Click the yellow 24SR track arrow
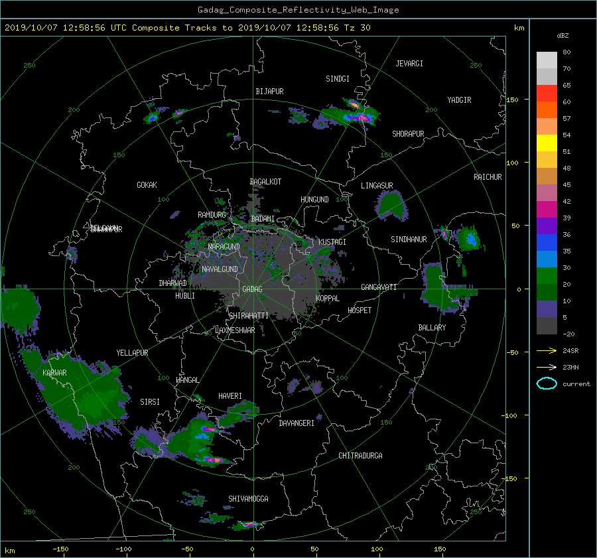The width and height of the screenshot is (597, 558). point(547,350)
